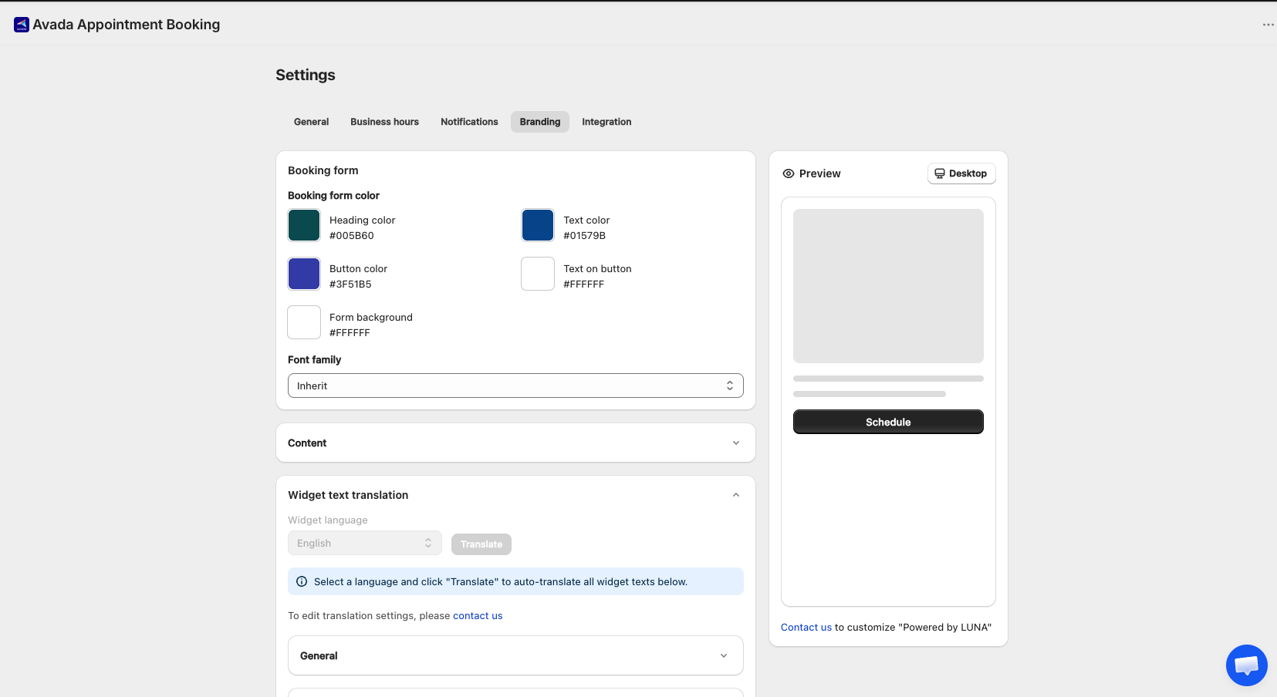Click the 'Avada Appointment Booking' title
The image size is (1277, 697).
click(x=127, y=25)
